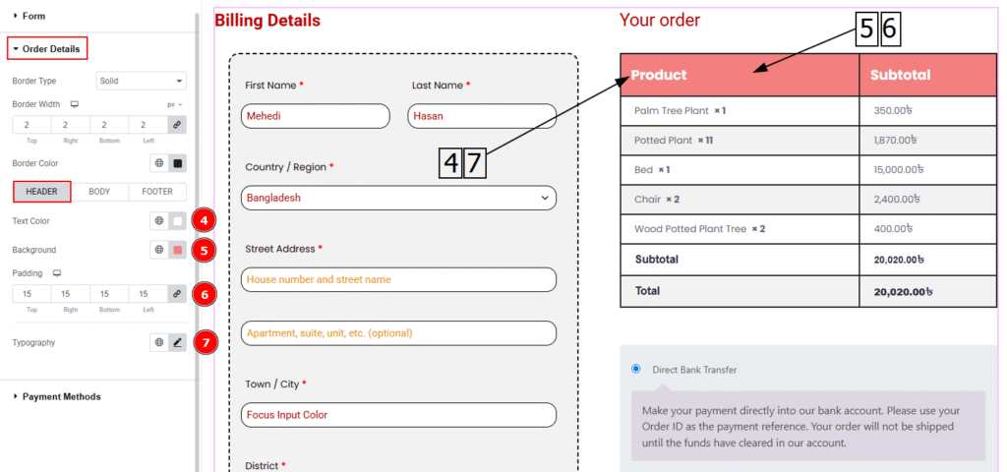The width and height of the screenshot is (1007, 472).
Task: Click the Text Color global globe icon
Action: (159, 221)
